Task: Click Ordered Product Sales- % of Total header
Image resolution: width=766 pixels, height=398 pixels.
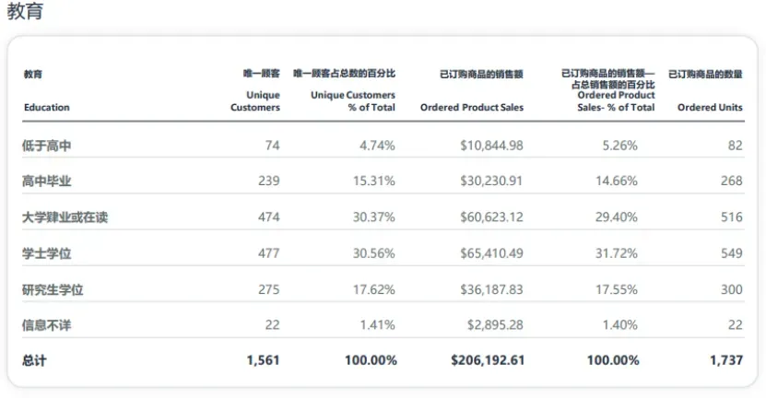Action: (x=616, y=101)
